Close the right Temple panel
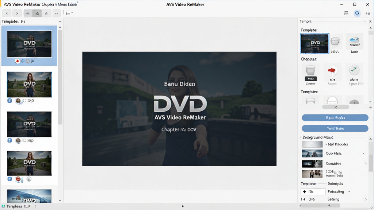 370,22
